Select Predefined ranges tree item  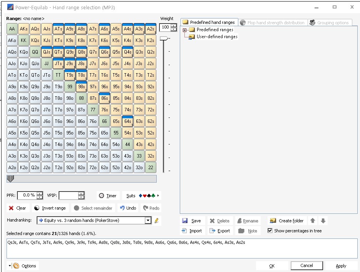click(x=215, y=30)
